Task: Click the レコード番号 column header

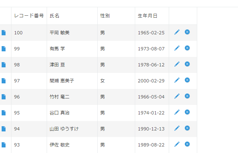Action: coord(29,16)
